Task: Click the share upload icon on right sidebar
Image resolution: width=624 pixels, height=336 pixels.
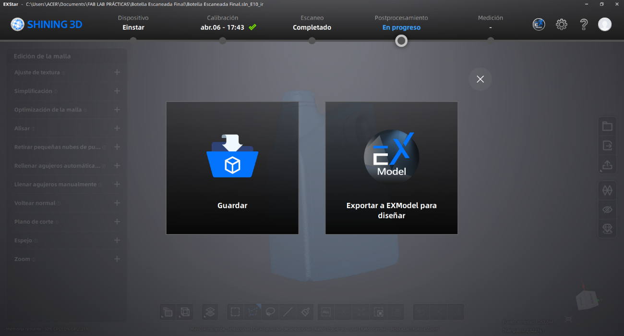Action: tap(607, 165)
